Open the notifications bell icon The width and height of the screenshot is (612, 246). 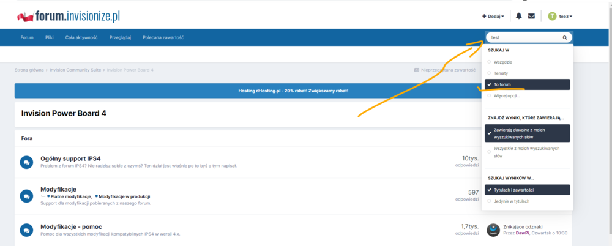(519, 16)
